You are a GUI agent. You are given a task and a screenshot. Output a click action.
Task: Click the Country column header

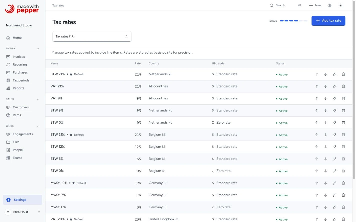(154, 64)
